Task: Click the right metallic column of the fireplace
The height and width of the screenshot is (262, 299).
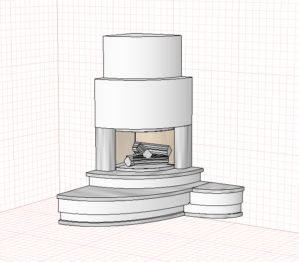Action: click(183, 147)
